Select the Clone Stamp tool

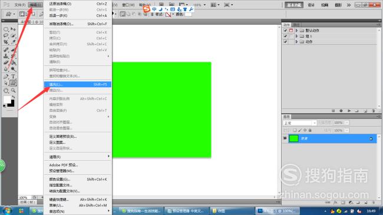[x=6, y=56]
